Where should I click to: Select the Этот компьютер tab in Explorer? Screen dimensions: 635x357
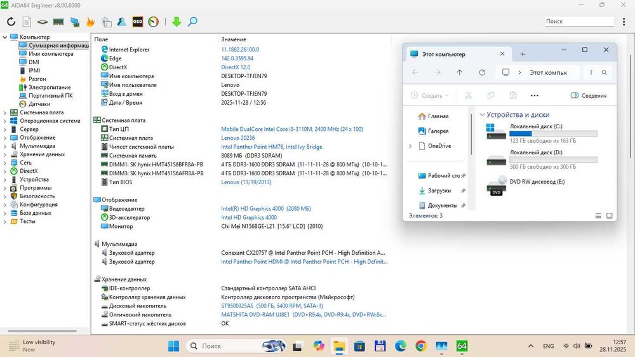(x=458, y=54)
